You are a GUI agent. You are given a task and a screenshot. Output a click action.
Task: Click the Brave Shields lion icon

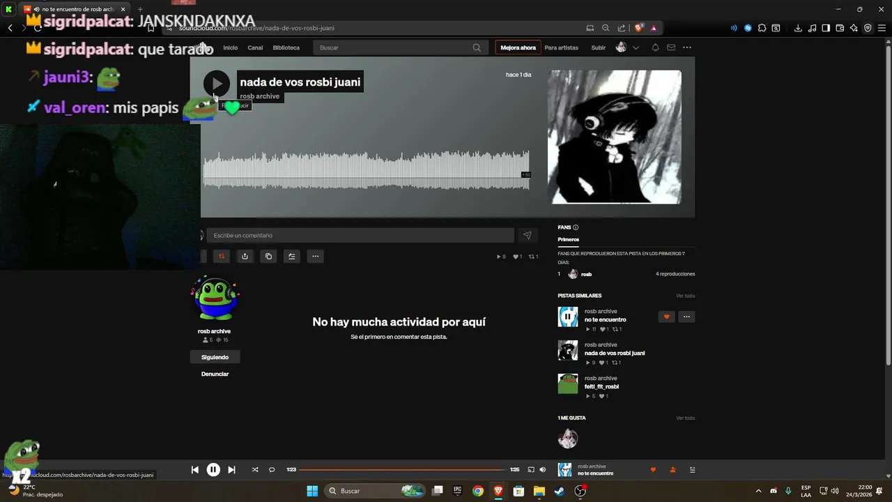(638, 28)
